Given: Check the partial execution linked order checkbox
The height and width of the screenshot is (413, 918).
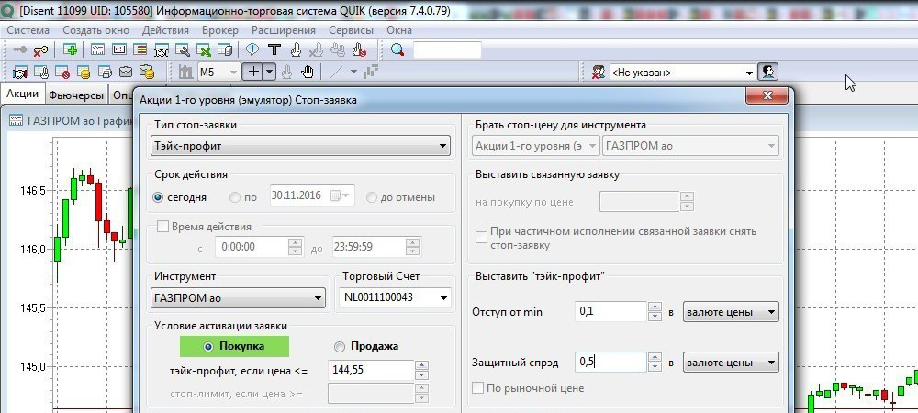Looking at the screenshot, I should point(481,238).
